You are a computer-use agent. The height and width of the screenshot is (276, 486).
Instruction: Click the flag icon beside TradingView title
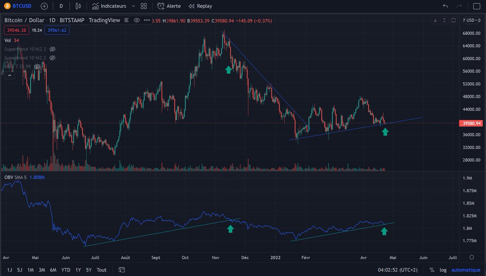point(127,20)
